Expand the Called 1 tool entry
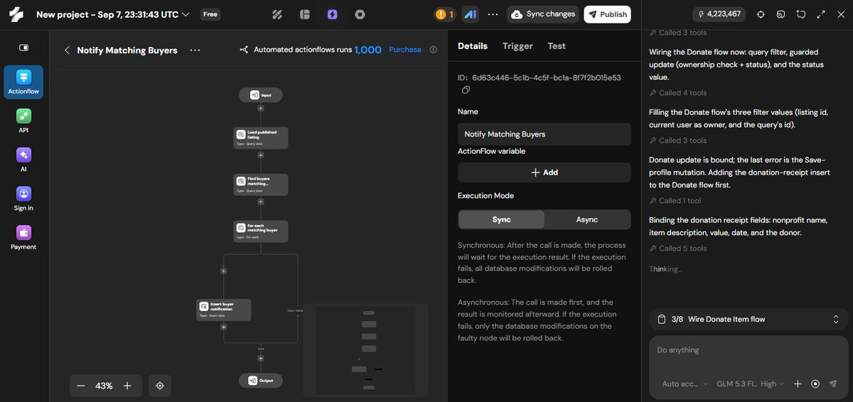Viewport: 853px width, 402px height. point(675,201)
